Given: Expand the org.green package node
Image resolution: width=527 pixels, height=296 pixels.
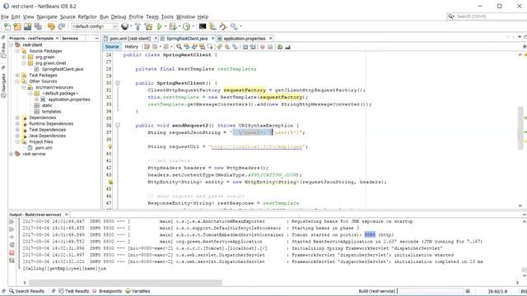Looking at the screenshot, I should click(x=24, y=57).
